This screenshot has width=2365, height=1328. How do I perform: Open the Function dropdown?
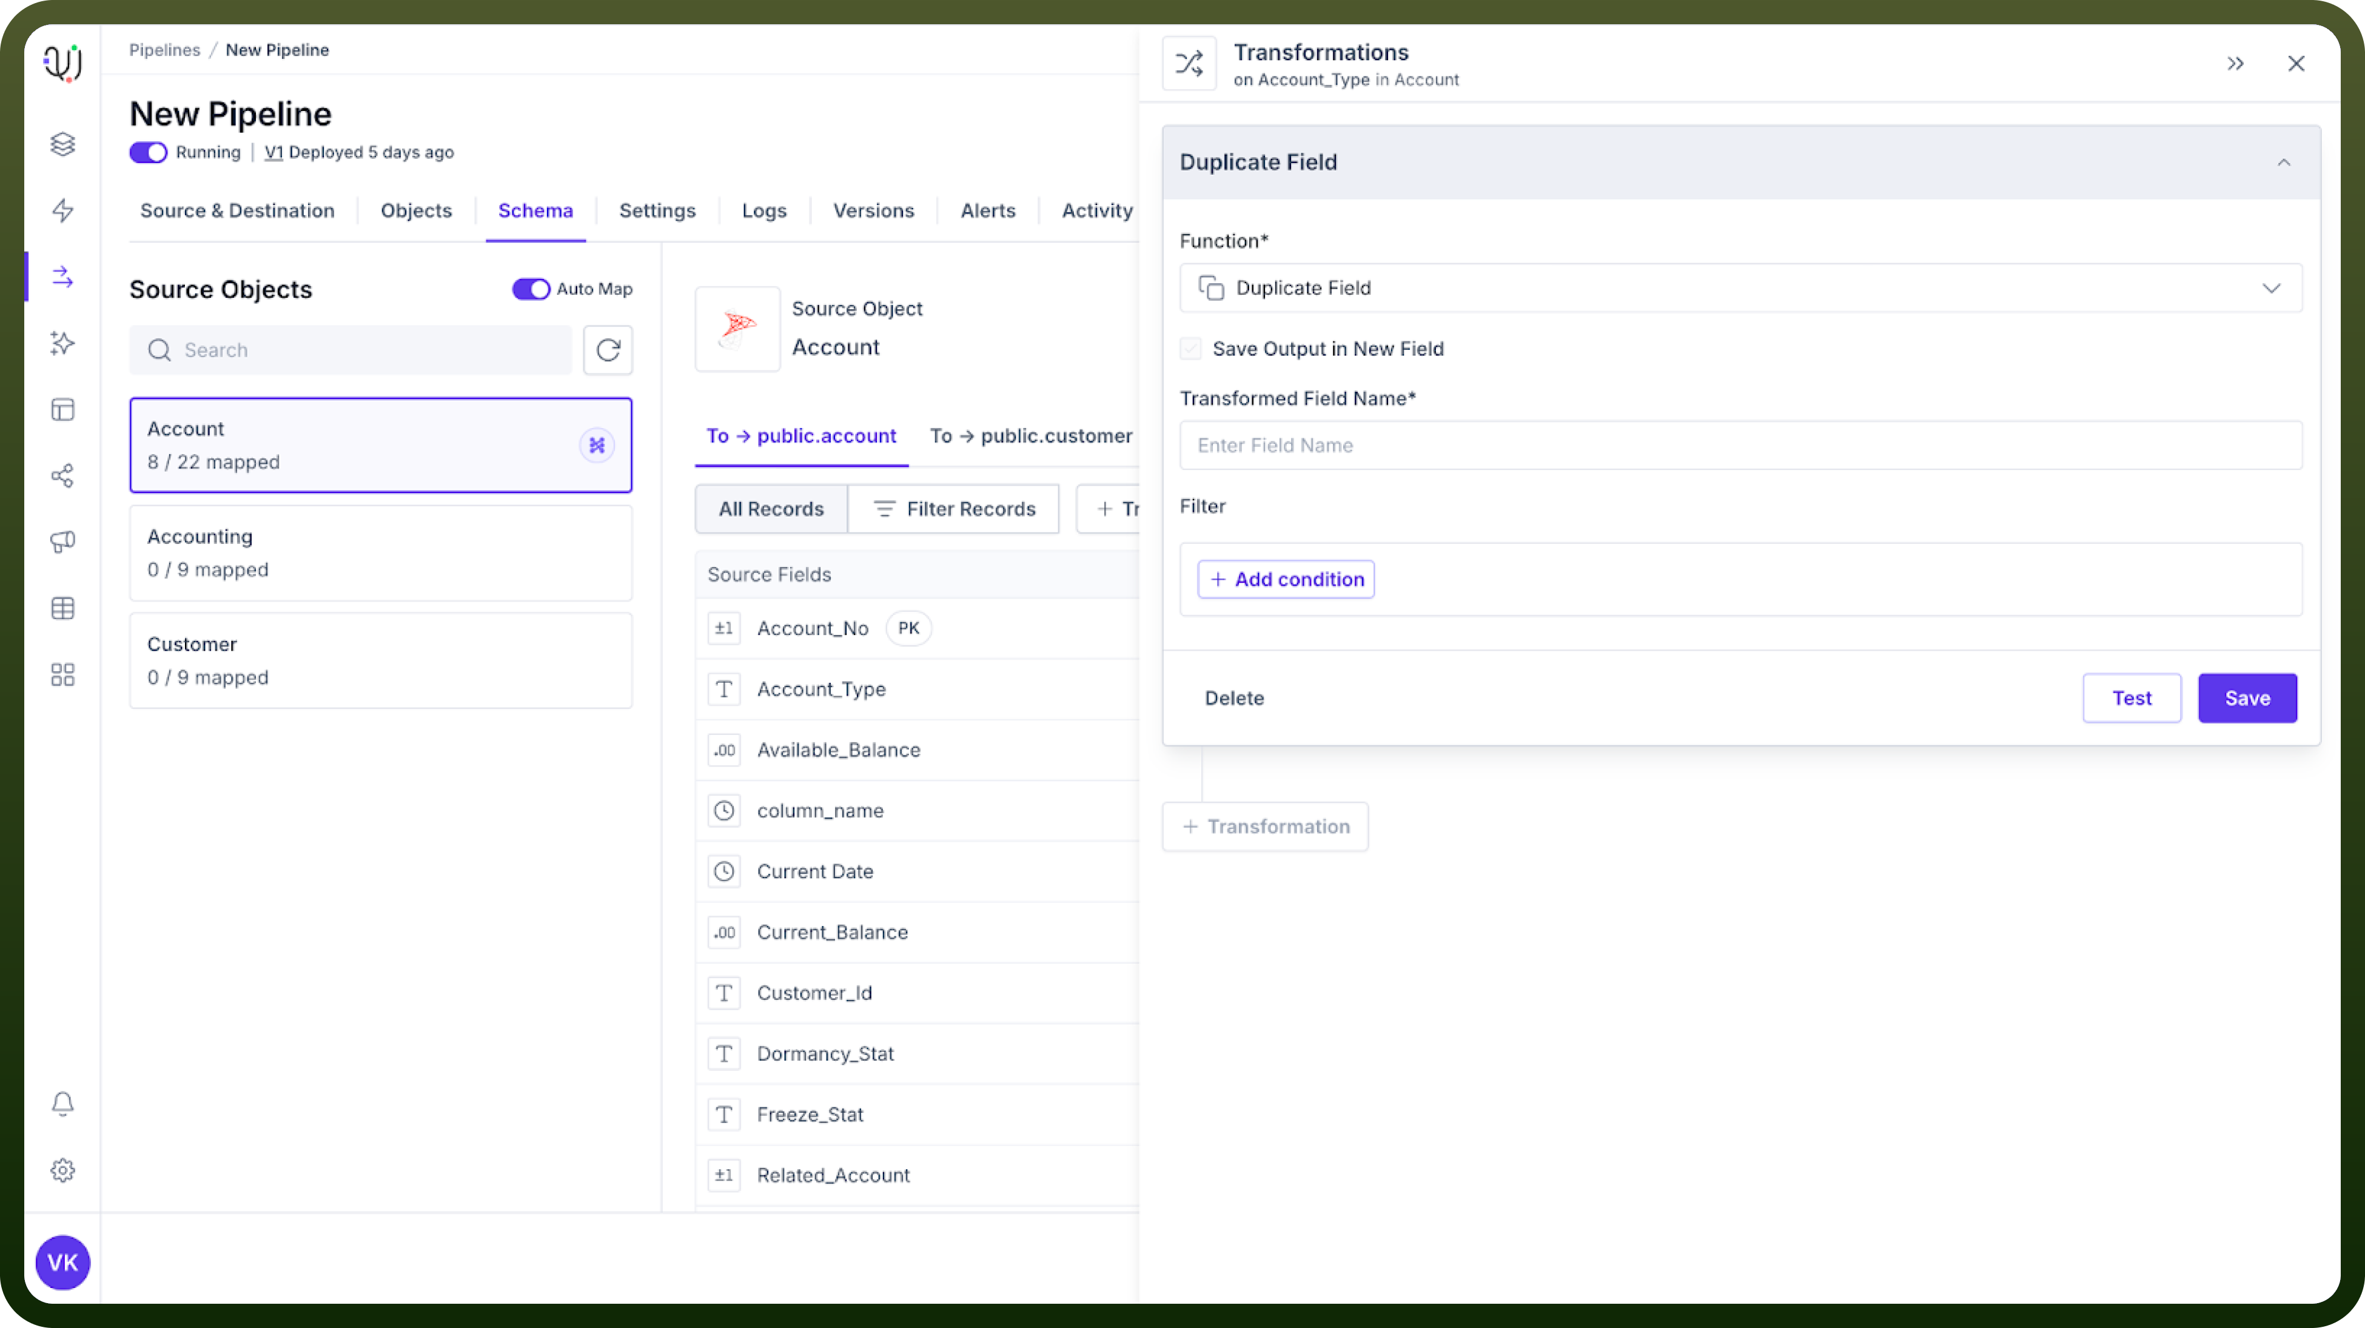click(1740, 288)
